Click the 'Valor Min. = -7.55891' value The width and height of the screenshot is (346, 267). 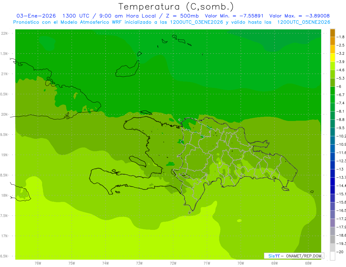click(234, 16)
